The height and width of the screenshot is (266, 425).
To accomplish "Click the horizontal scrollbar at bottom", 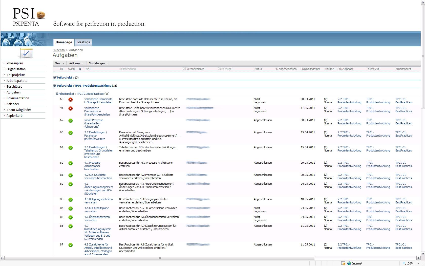I will click(x=159, y=258).
